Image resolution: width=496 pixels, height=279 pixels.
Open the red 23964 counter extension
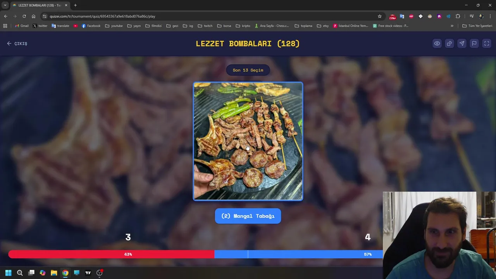[x=393, y=17]
